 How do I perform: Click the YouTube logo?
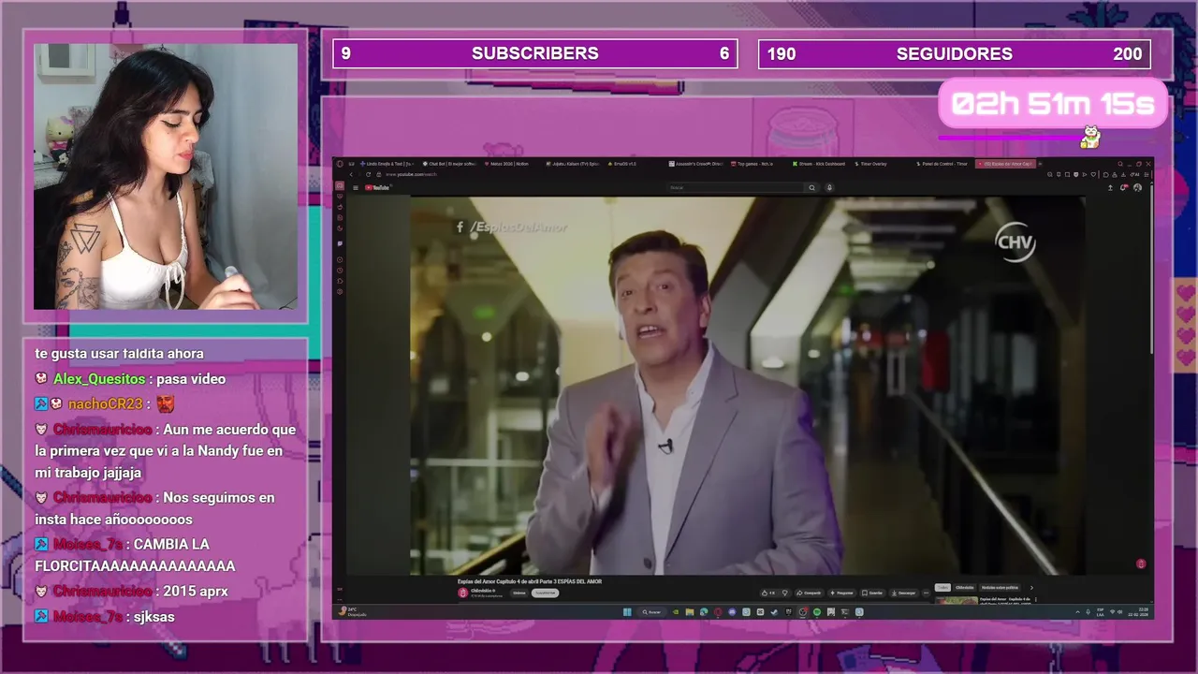pyautogui.click(x=377, y=187)
